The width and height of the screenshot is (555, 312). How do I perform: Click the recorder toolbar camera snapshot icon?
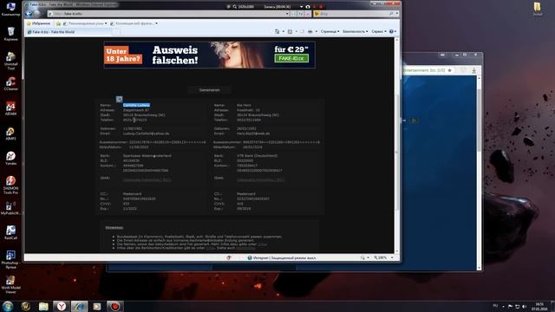click(x=308, y=7)
